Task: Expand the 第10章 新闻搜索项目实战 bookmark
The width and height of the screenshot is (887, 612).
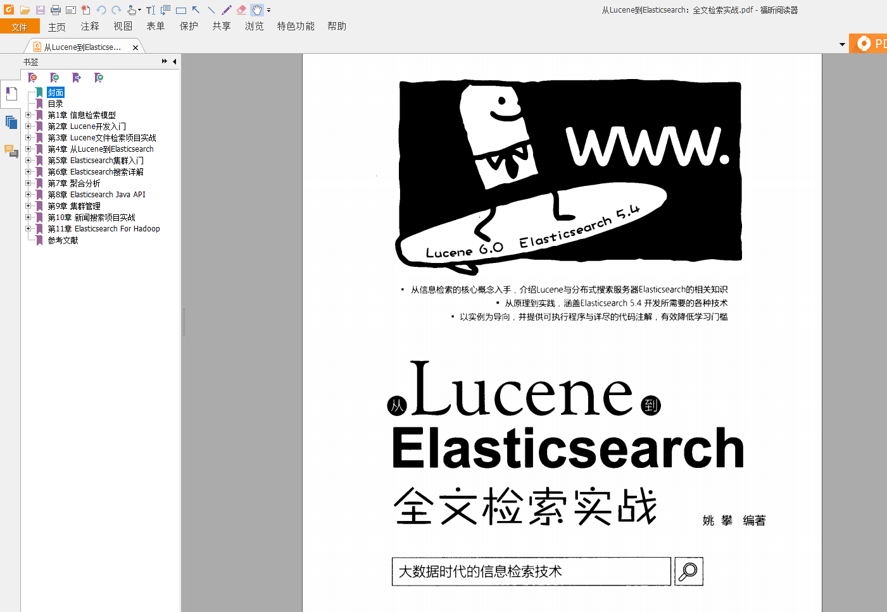Action: tap(28, 217)
